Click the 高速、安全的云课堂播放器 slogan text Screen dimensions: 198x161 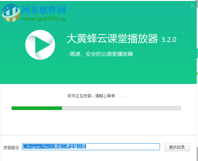tap(100, 54)
